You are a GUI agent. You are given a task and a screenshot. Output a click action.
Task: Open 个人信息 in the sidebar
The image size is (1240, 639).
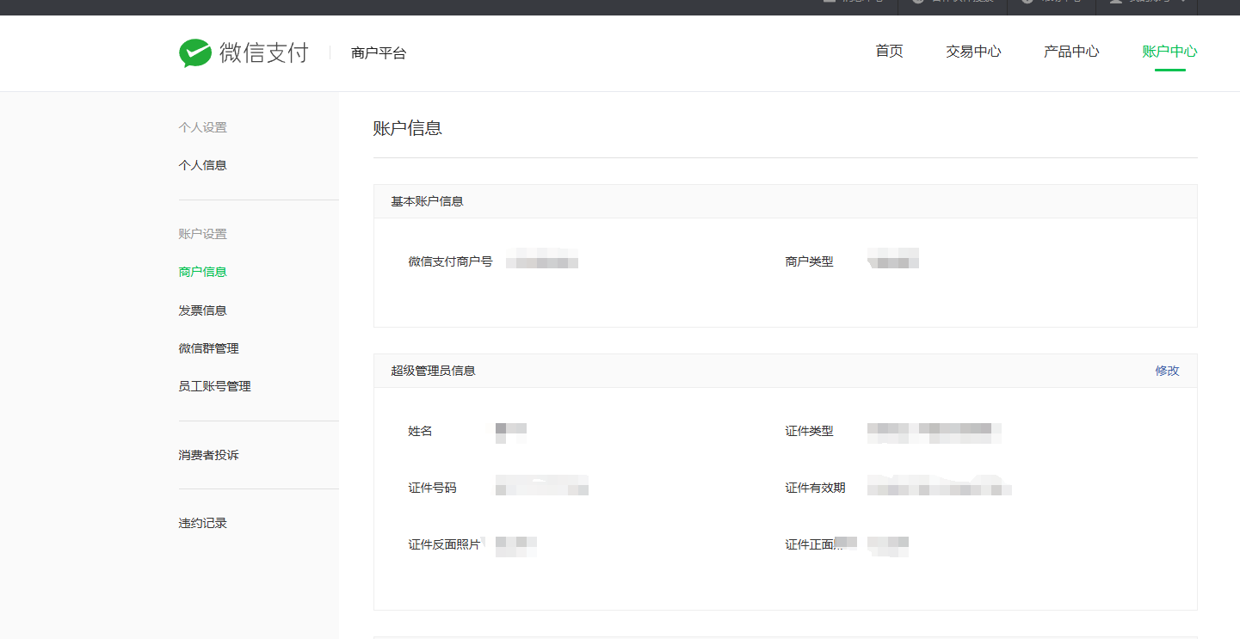(203, 165)
